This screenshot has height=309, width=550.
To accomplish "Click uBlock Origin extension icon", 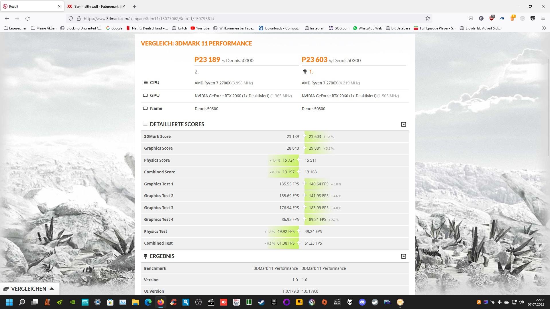I will (492, 19).
